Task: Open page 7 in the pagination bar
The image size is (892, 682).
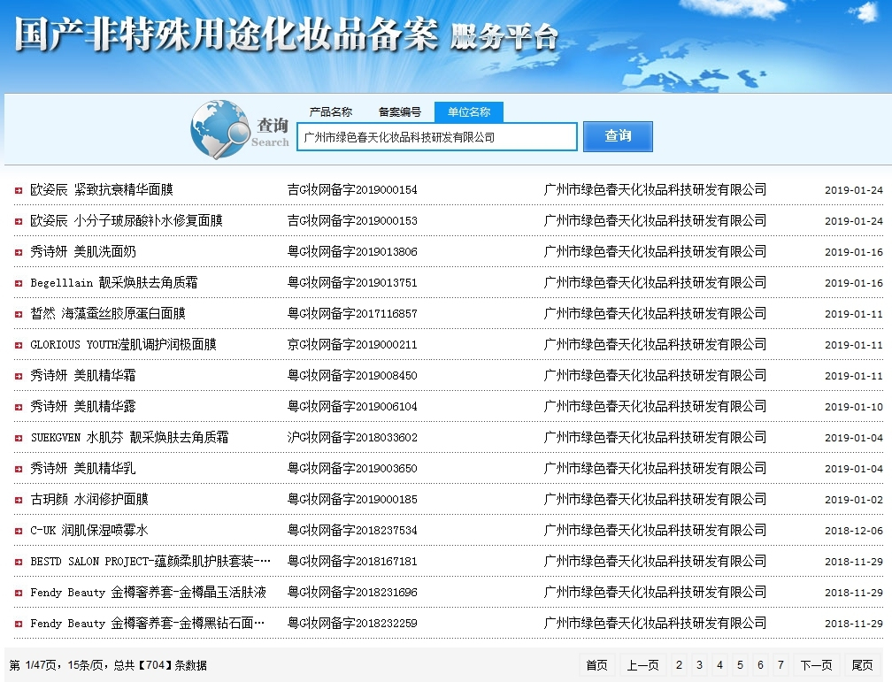Action: tap(780, 664)
